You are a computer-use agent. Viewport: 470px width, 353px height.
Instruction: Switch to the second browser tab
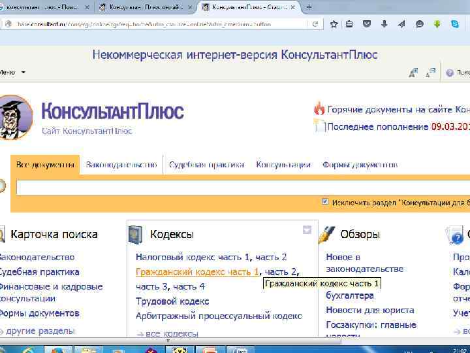pyautogui.click(x=146, y=7)
